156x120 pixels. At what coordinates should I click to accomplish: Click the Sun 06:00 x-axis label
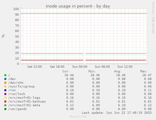tap(102, 67)
